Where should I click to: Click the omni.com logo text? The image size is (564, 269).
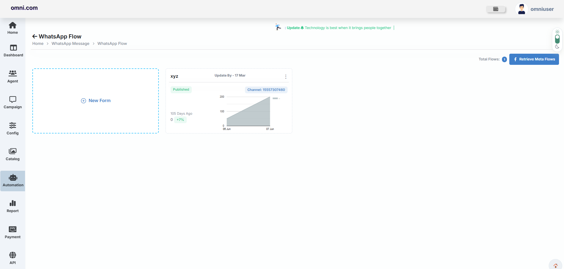click(x=24, y=8)
